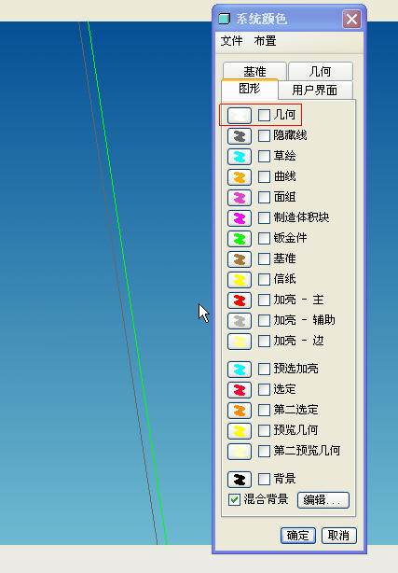Tick the 加亮 - 边 checkbox
Image resolution: width=398 pixels, height=573 pixels.
click(264, 341)
